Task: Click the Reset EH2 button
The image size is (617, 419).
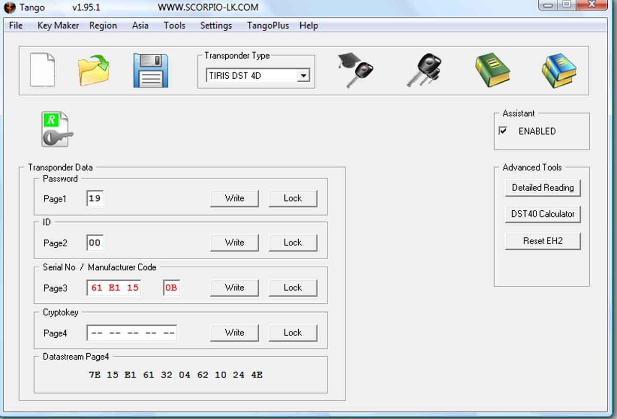Action: click(543, 241)
